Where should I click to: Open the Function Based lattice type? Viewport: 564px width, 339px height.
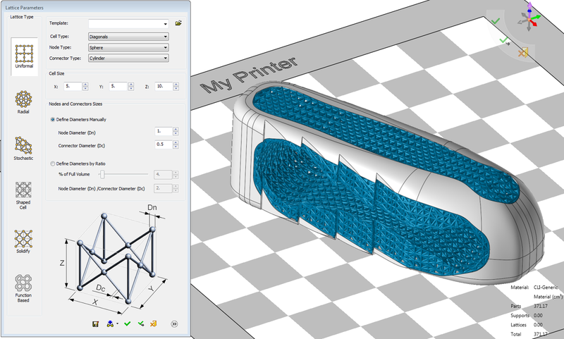pos(23,285)
